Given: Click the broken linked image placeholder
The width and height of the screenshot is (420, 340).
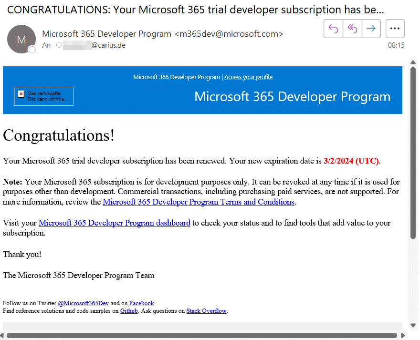Looking at the screenshot, I should pos(44,96).
